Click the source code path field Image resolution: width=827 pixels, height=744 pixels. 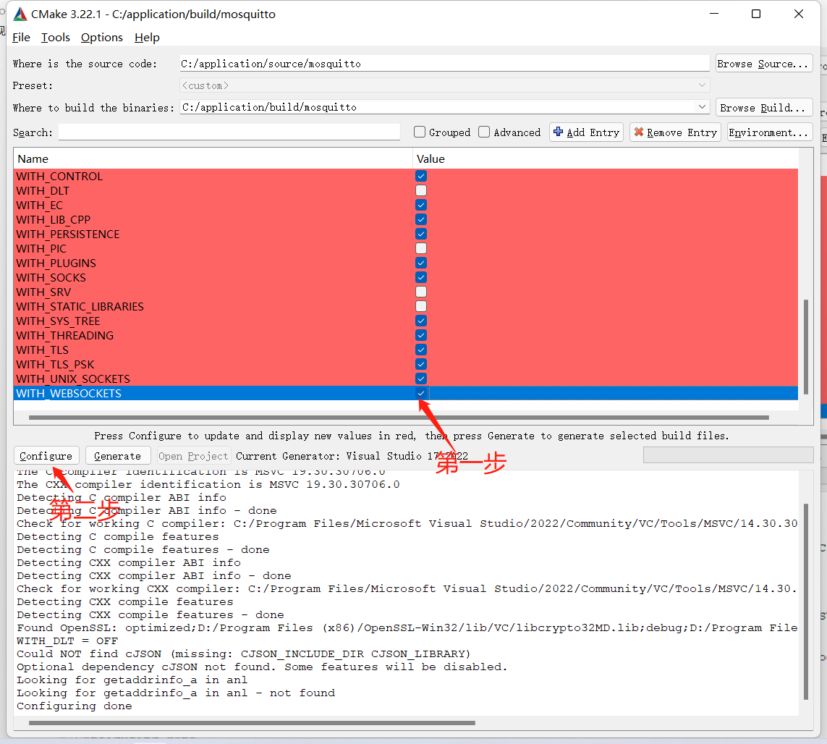click(444, 63)
